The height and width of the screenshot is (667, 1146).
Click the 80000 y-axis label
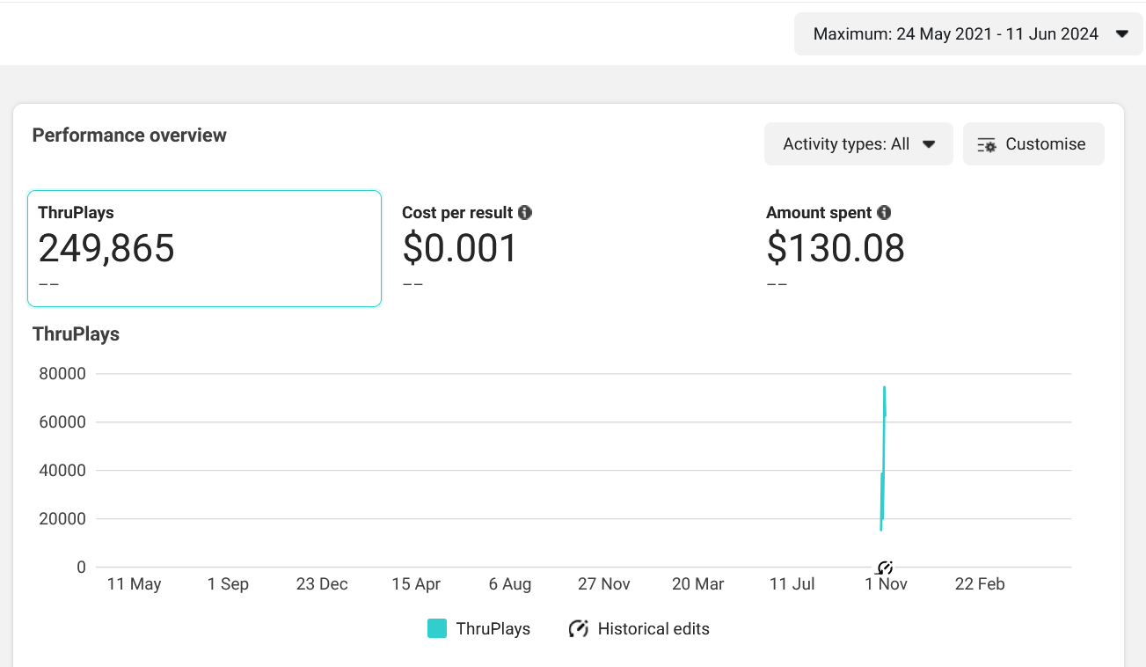[x=62, y=374]
